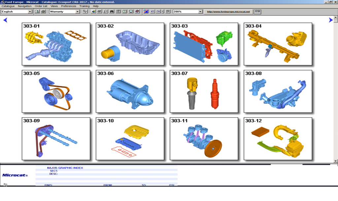
Task: Open the Order List menu
Action: click(x=41, y=6)
